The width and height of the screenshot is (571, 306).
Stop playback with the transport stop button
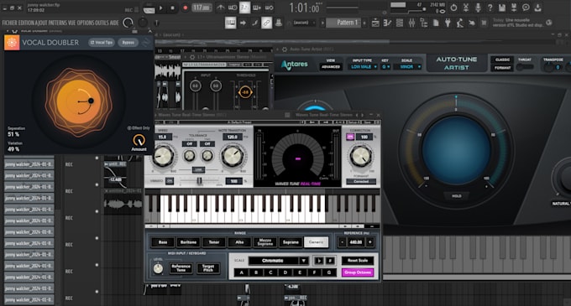pos(173,8)
